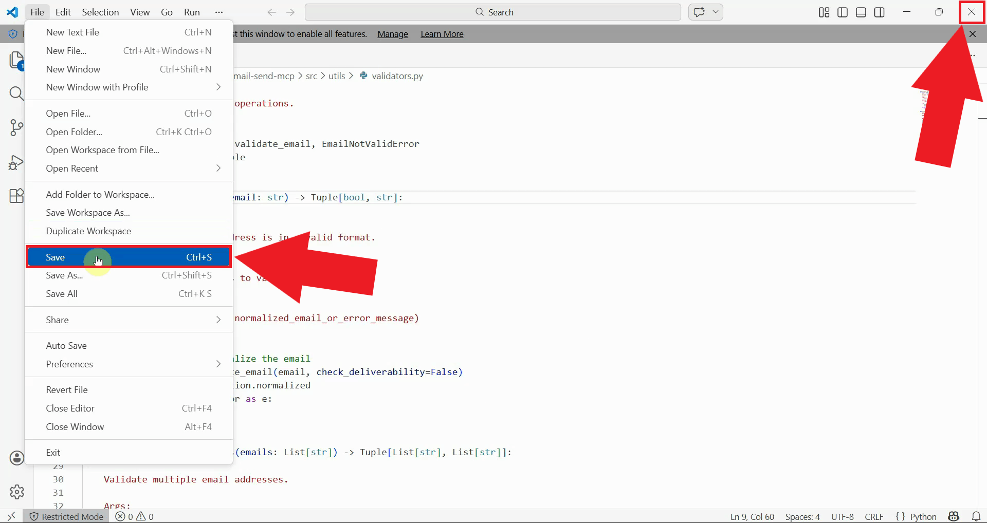
Task: Toggle the secondary side bar
Action: [x=880, y=12]
